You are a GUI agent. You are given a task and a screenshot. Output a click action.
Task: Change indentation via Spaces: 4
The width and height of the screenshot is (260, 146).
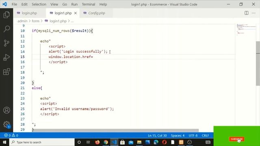(178, 135)
